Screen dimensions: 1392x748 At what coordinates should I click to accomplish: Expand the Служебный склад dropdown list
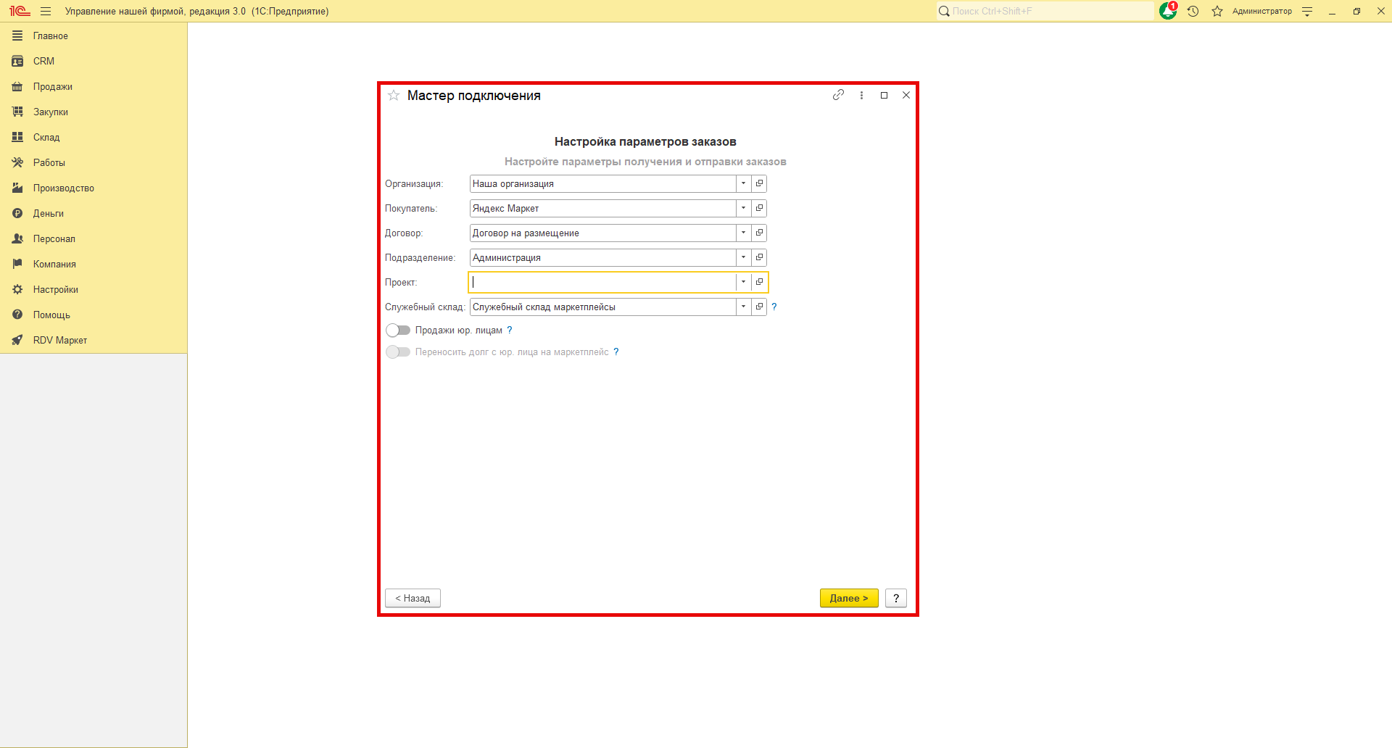click(743, 307)
